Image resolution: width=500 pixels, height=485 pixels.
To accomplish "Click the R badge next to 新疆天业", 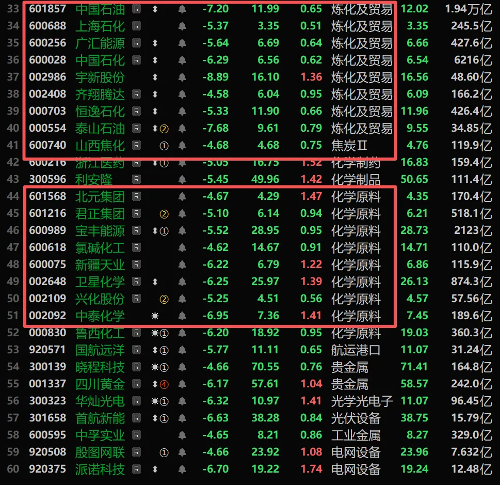I will [136, 264].
